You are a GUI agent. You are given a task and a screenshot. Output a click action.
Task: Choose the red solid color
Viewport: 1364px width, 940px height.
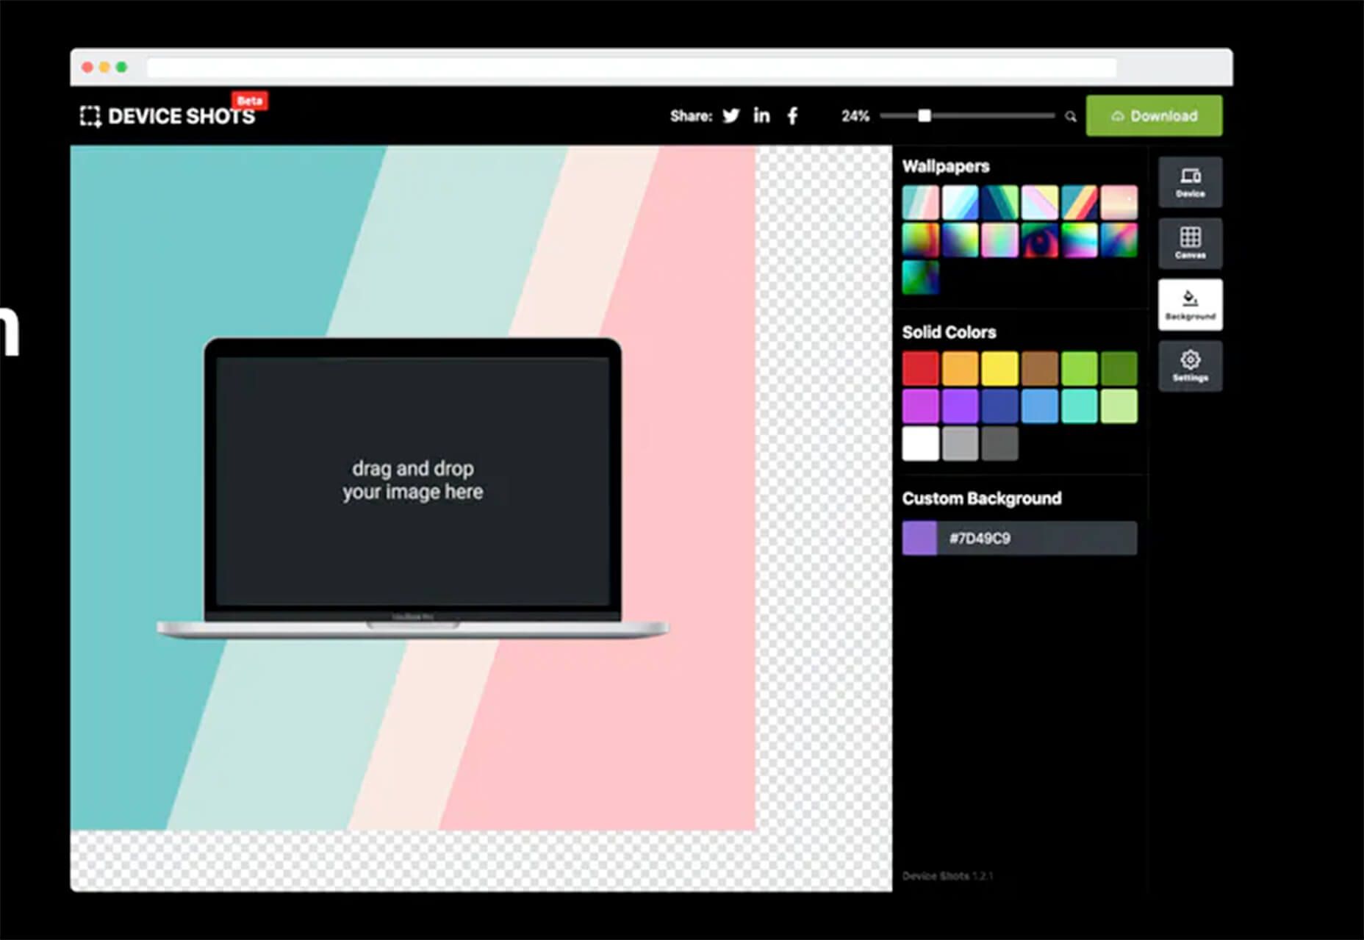(920, 368)
